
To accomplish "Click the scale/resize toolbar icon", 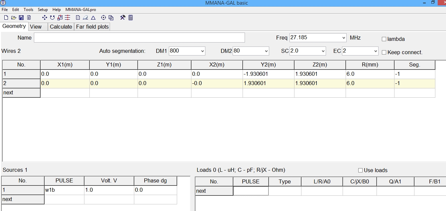I will (x=60, y=18).
